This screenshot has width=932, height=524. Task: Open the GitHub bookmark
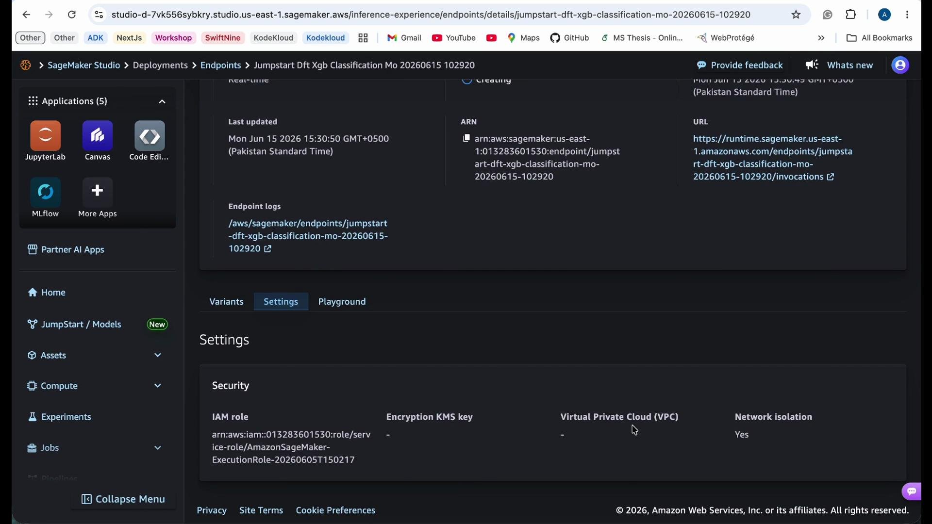[x=569, y=38]
